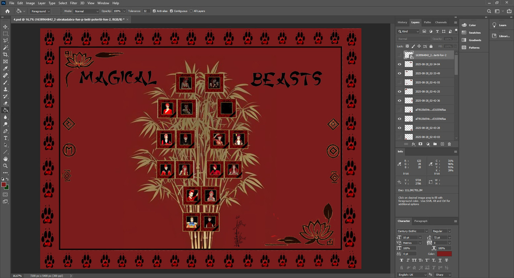The image size is (514, 278).
Task: Select the Crop tool
Action: [6, 55]
